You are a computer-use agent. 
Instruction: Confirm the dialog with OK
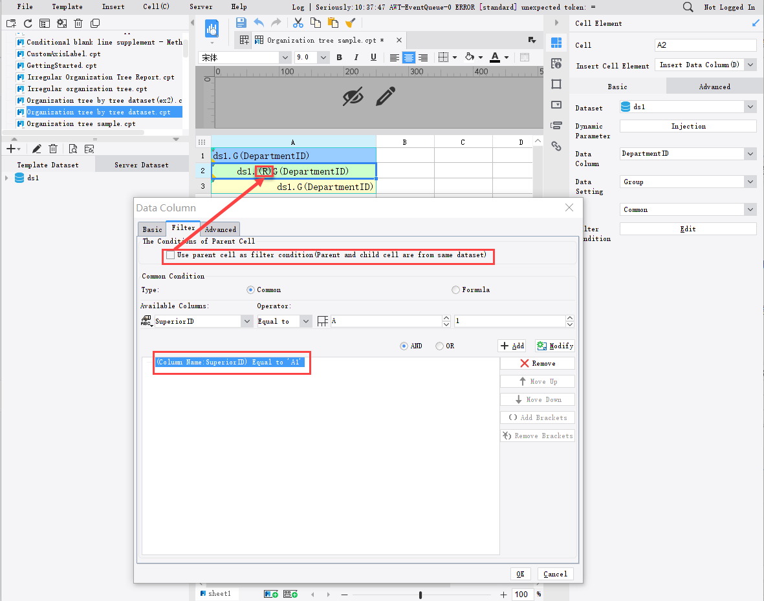tap(520, 574)
